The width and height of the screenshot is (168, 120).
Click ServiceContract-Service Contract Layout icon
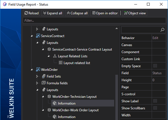coord(49,49)
